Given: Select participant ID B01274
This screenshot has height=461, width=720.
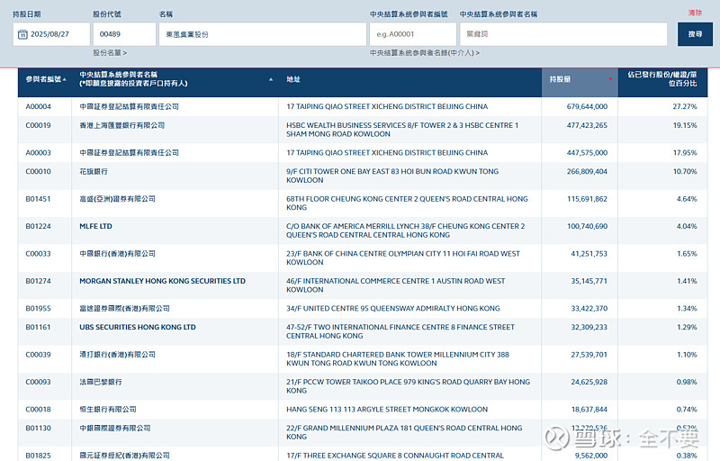Looking at the screenshot, I should [x=38, y=281].
